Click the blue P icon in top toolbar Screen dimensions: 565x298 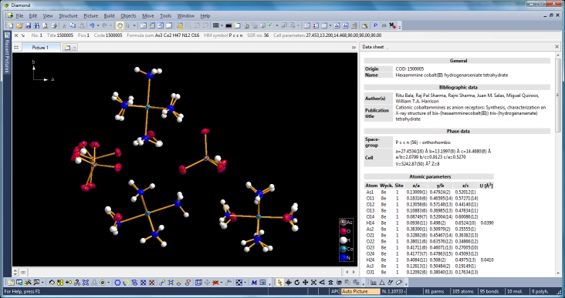click(x=375, y=25)
